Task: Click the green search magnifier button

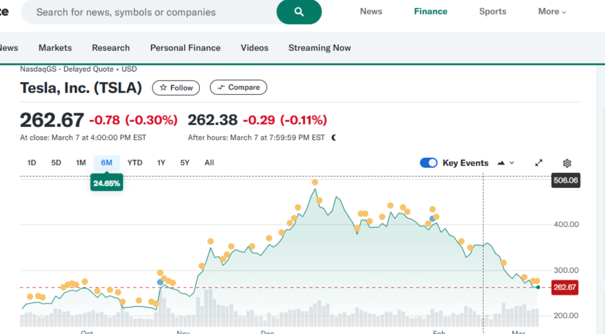Action: tap(299, 12)
